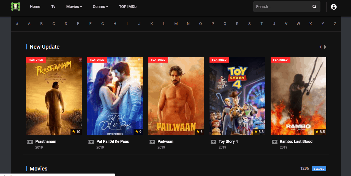351x176 pixels.
Task: Filter titles starting with letter C
Action: tap(54, 24)
